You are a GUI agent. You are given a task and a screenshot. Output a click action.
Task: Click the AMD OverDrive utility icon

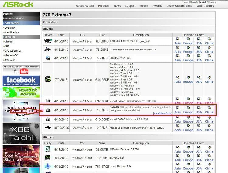point(48,149)
